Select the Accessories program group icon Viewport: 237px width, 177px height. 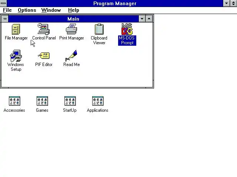click(14, 101)
